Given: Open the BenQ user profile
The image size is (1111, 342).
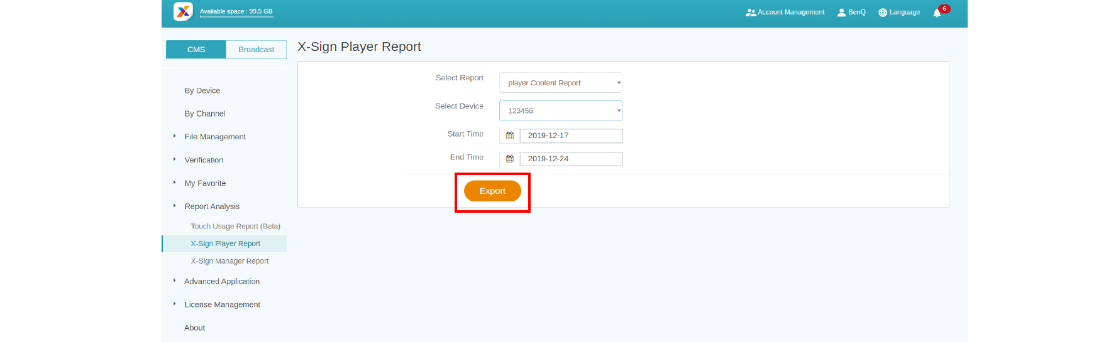Looking at the screenshot, I should (x=851, y=13).
